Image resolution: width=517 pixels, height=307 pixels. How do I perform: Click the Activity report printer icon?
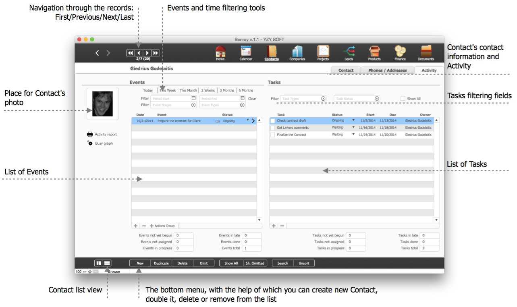[90, 135]
